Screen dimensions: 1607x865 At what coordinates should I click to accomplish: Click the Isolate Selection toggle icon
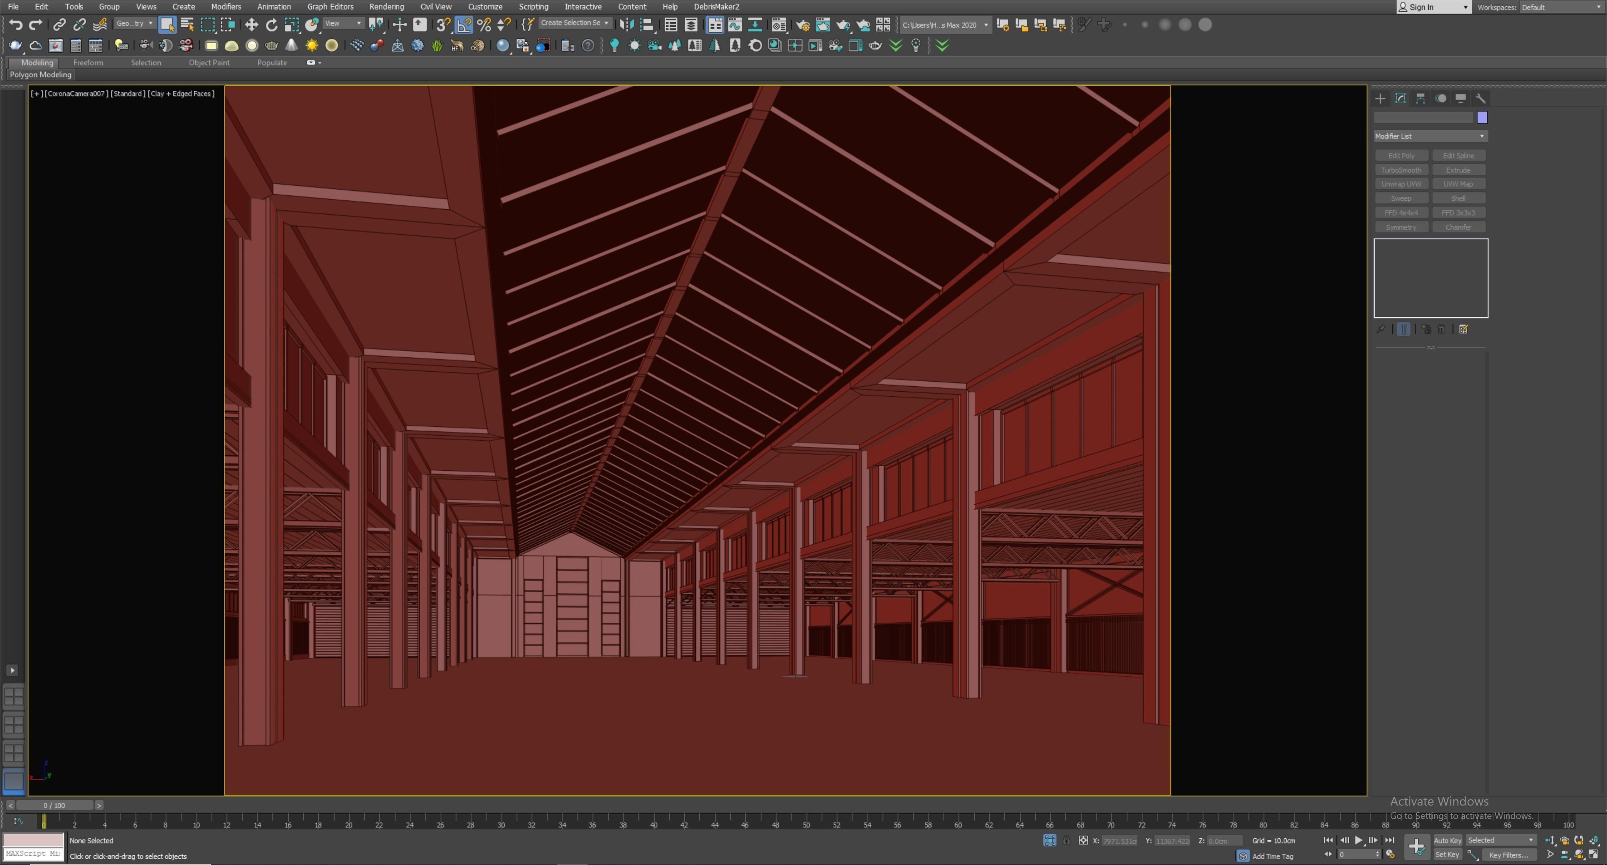click(1050, 841)
